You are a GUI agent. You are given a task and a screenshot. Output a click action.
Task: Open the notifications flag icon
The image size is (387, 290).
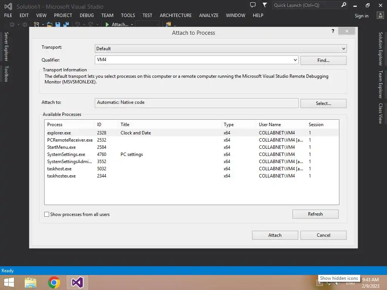265,5
